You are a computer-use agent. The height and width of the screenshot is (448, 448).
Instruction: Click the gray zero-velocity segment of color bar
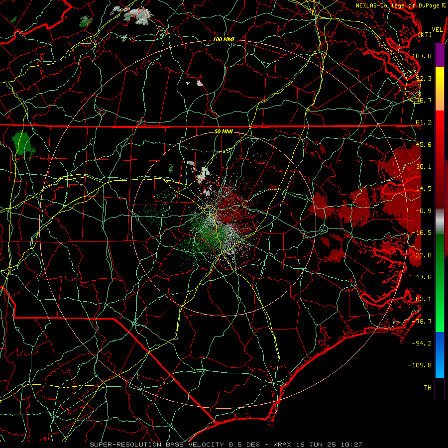pos(440,222)
